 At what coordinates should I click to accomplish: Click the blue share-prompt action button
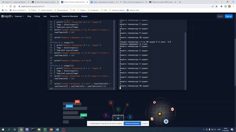(132, 124)
